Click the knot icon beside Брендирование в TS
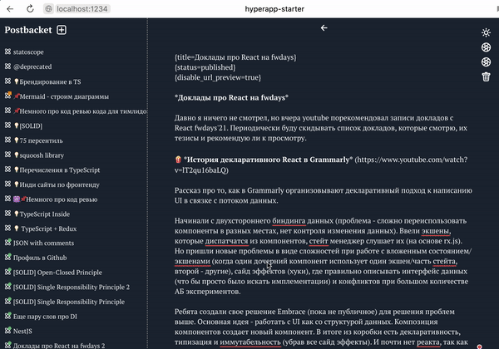The width and height of the screenshot is (499, 349). click(x=8, y=81)
